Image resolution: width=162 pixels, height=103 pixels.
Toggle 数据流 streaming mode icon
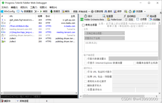[x=51, y=11]
